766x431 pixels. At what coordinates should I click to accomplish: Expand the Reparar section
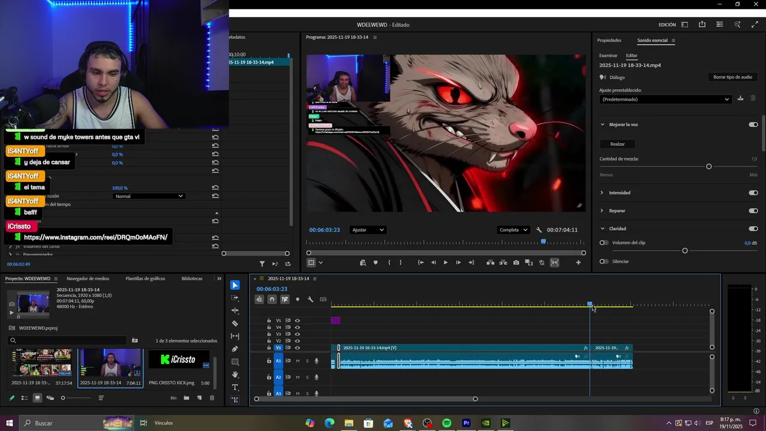[x=602, y=211]
